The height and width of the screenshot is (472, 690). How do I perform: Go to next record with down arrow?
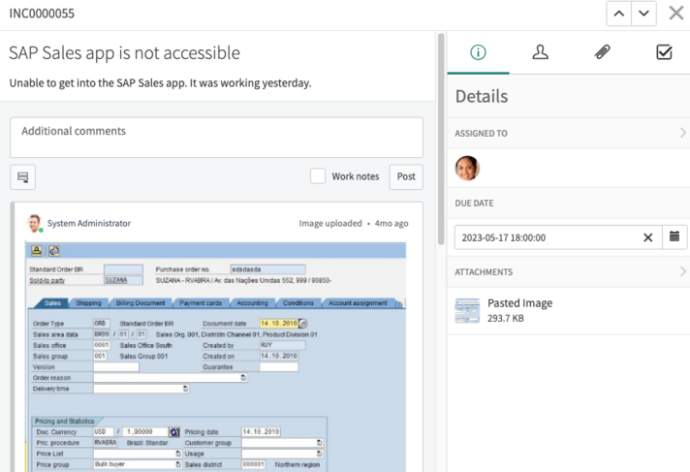point(643,14)
